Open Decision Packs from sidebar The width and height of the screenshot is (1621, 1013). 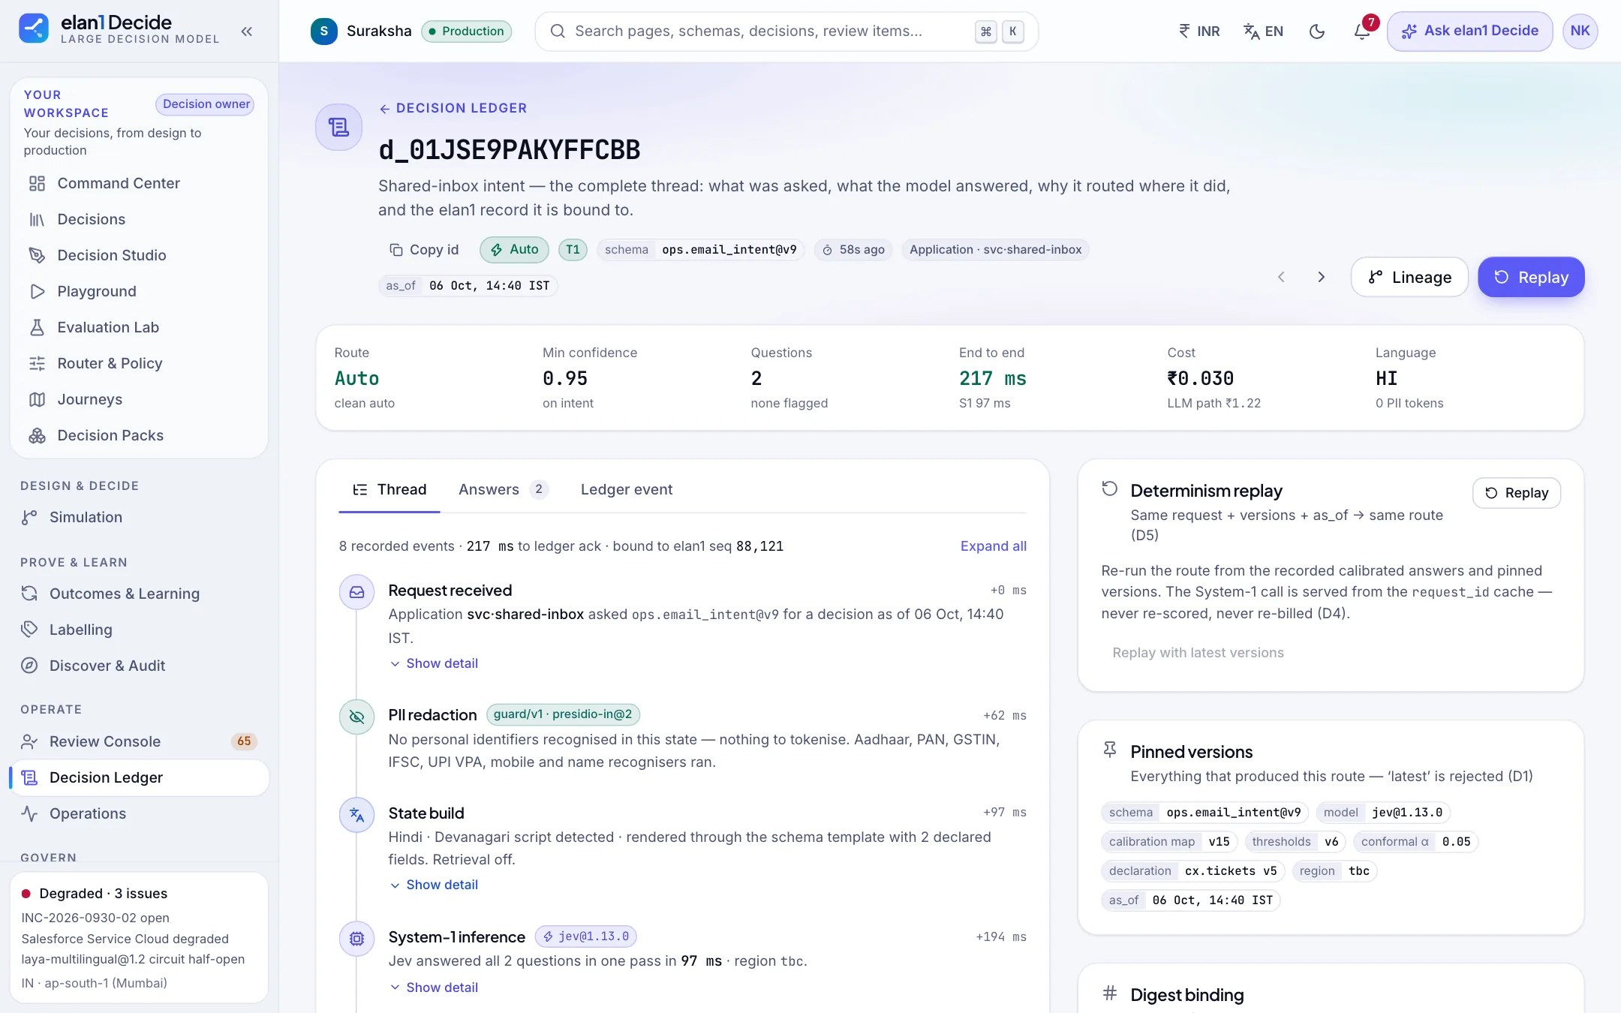[139, 436]
